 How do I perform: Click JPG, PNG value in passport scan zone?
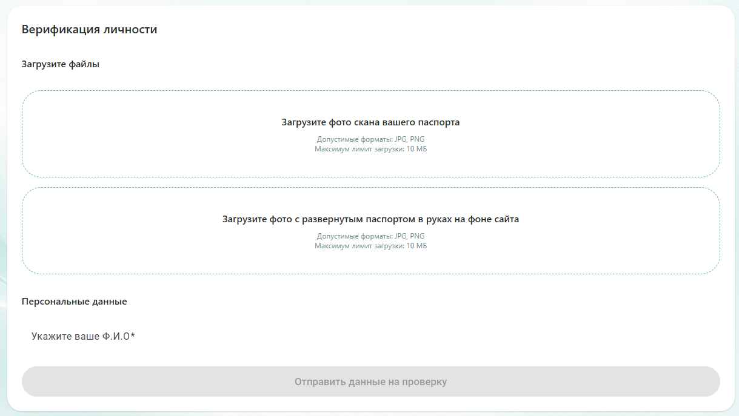tap(410, 139)
